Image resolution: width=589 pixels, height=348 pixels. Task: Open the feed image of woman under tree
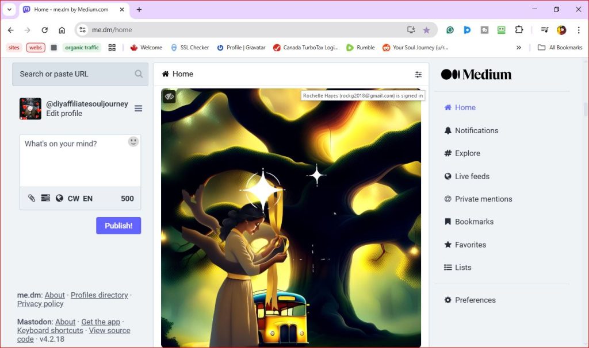(x=290, y=218)
